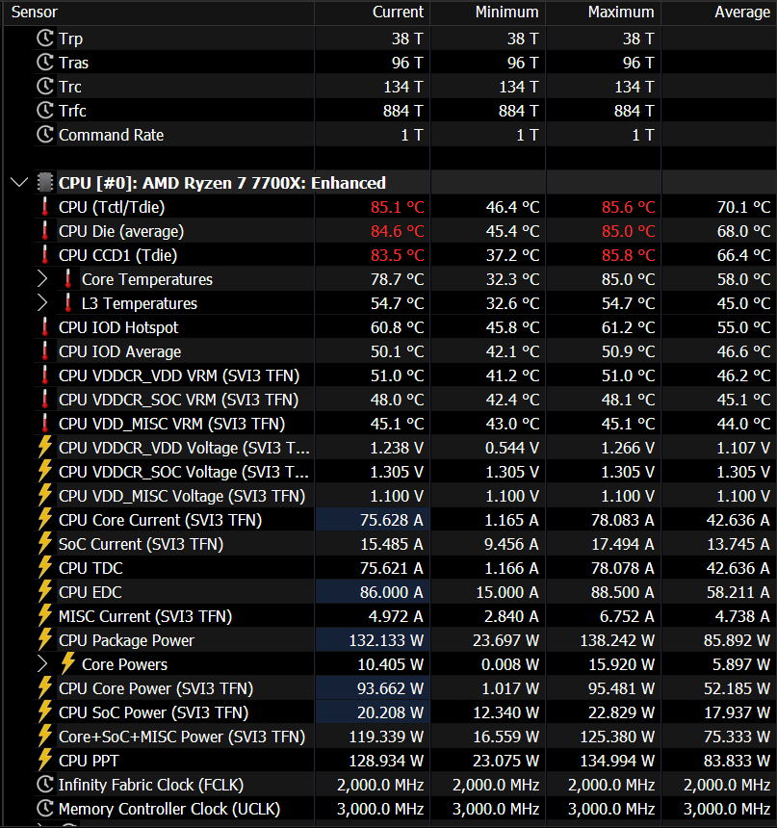Click the average value 58.211 A
The height and width of the screenshot is (828, 777).
pos(738,592)
